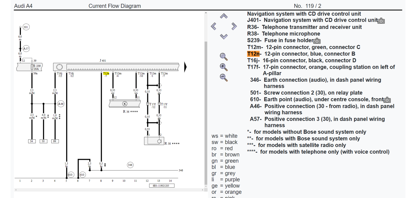This screenshot has width=406, height=198.
Task: Click the 'R 36 ****' component label
Action: [130, 112]
